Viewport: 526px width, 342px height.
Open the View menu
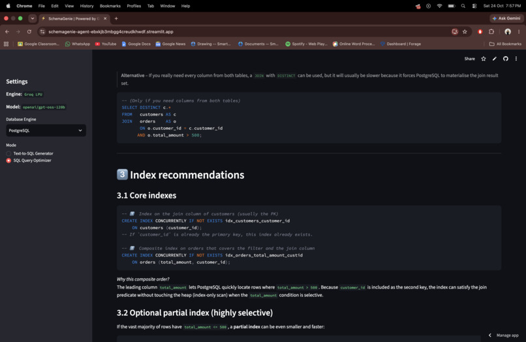click(x=69, y=6)
